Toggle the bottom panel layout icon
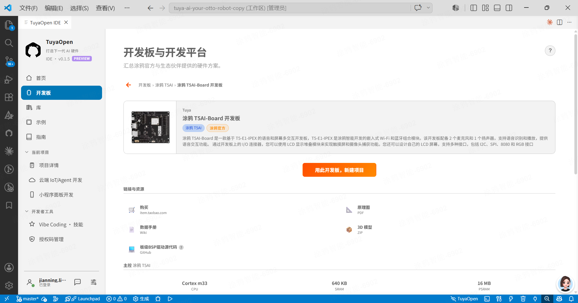This screenshot has width=578, height=303. coord(497,8)
